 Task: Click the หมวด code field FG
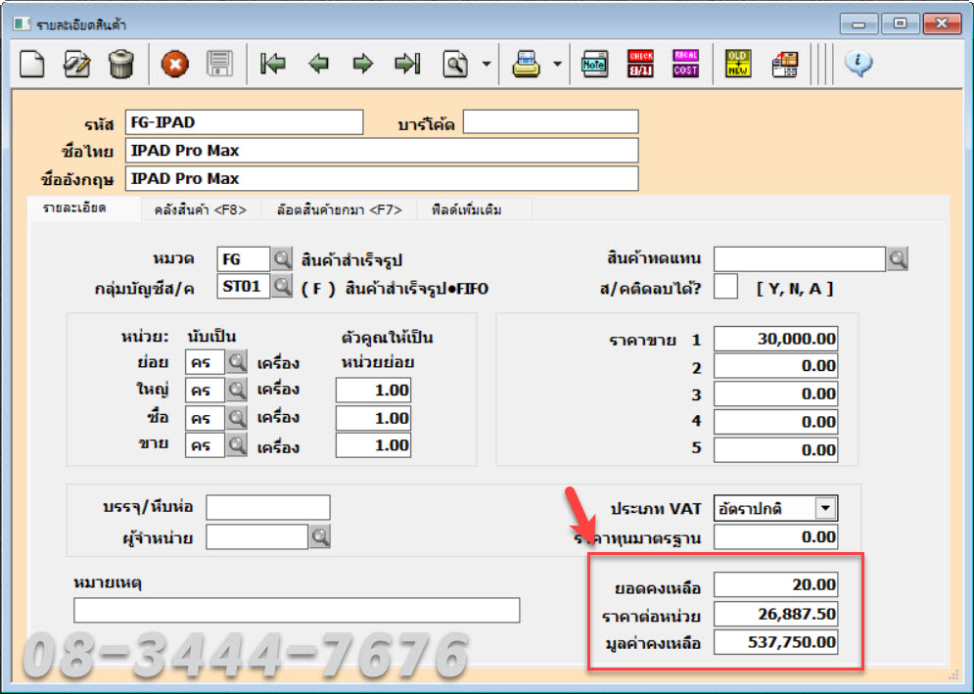(244, 259)
